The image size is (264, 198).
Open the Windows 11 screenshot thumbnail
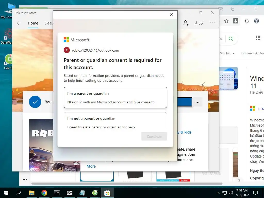[x=228, y=78]
